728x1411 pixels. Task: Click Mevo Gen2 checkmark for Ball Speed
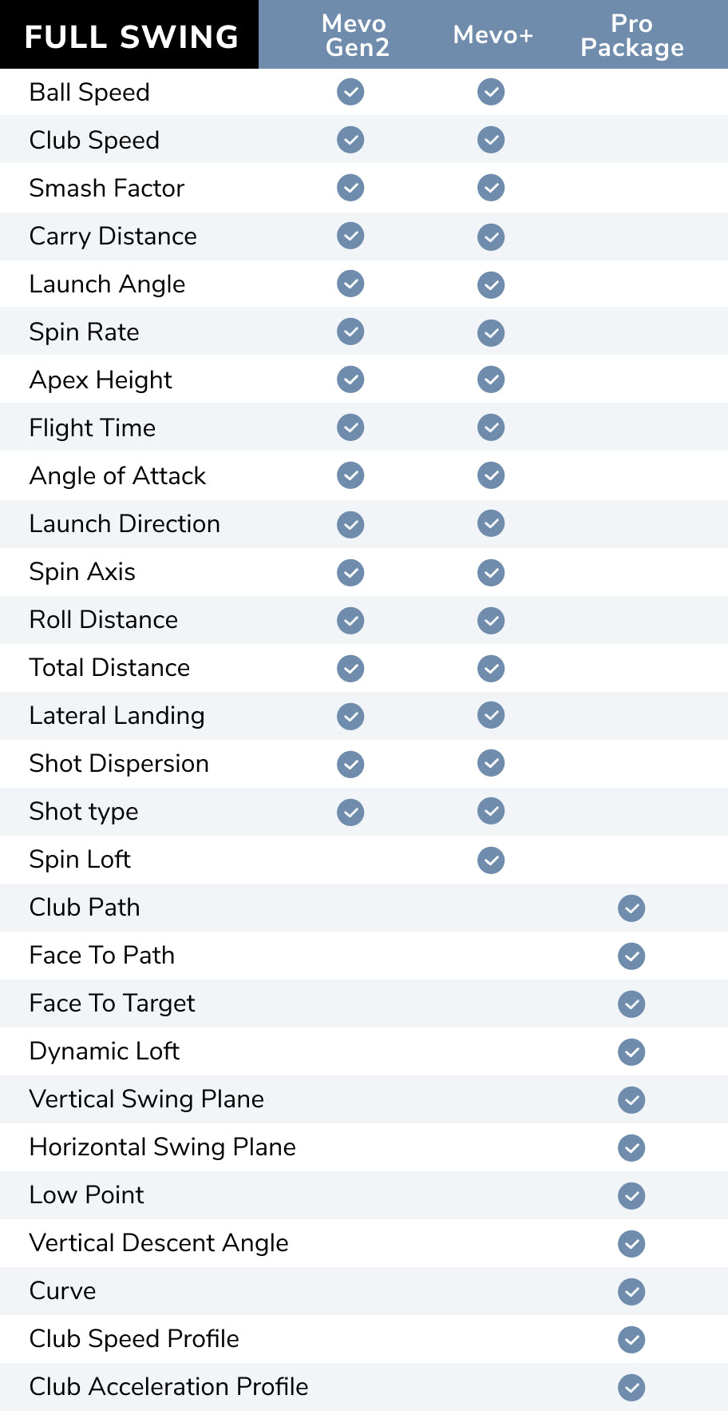(x=350, y=92)
